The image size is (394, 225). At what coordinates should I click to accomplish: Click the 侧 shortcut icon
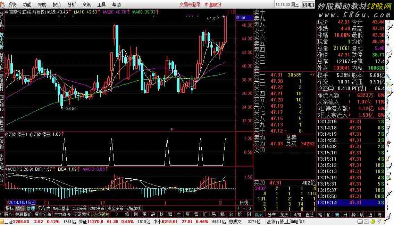coord(249,215)
